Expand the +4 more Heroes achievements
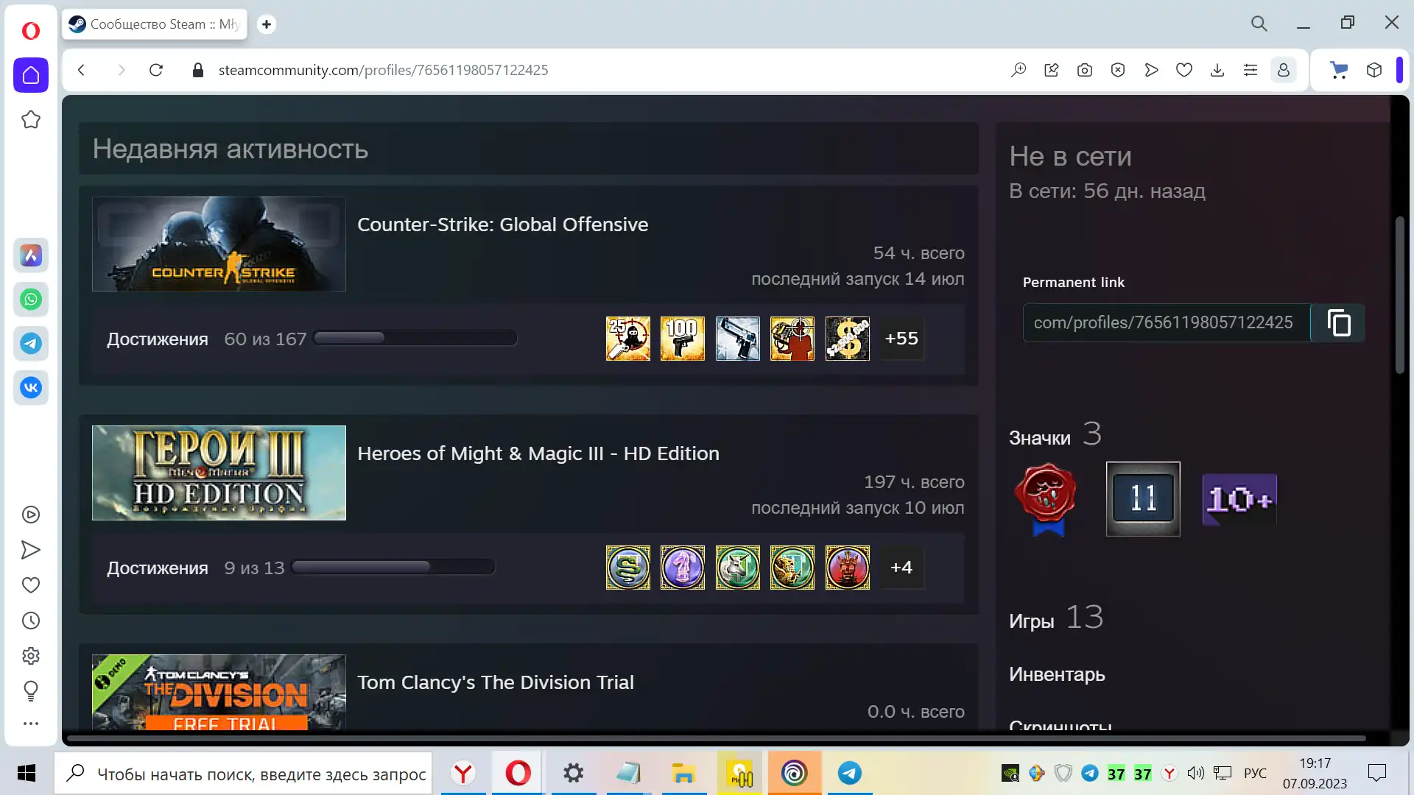 pyautogui.click(x=901, y=568)
